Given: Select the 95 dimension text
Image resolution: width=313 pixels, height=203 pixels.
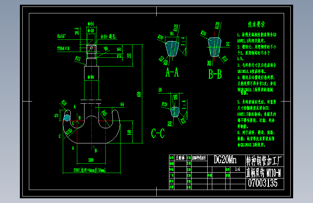Looking at the screenshot, I should (119, 49).
